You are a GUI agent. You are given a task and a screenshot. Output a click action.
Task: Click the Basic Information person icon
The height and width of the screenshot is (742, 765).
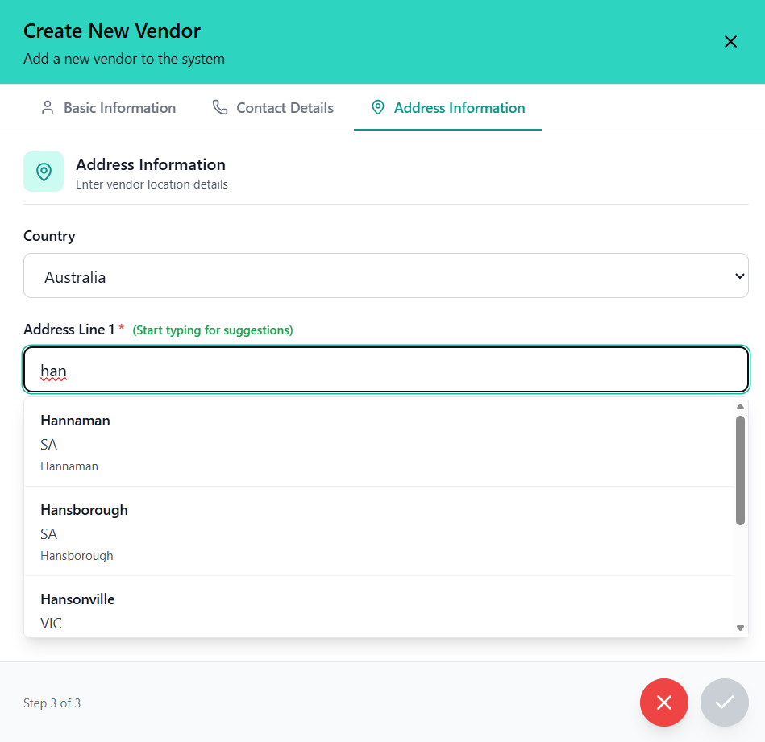[48, 107]
